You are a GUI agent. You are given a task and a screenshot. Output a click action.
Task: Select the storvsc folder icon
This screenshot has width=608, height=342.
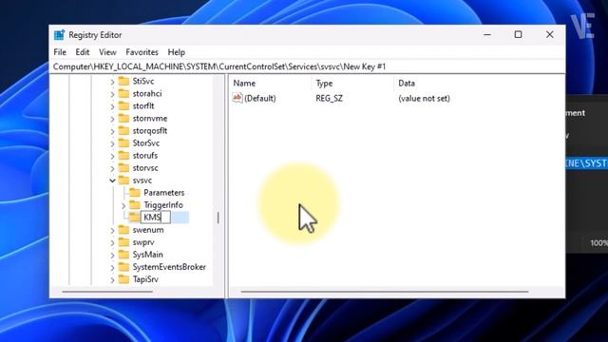tap(123, 168)
